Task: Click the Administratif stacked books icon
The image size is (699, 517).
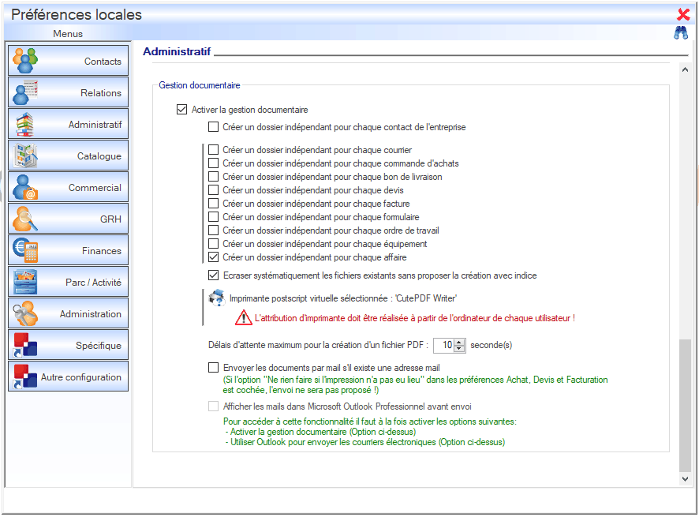Action: (x=25, y=124)
